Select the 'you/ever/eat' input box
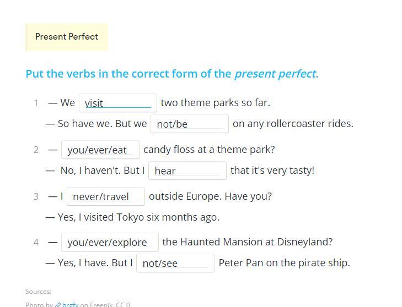 (100, 150)
